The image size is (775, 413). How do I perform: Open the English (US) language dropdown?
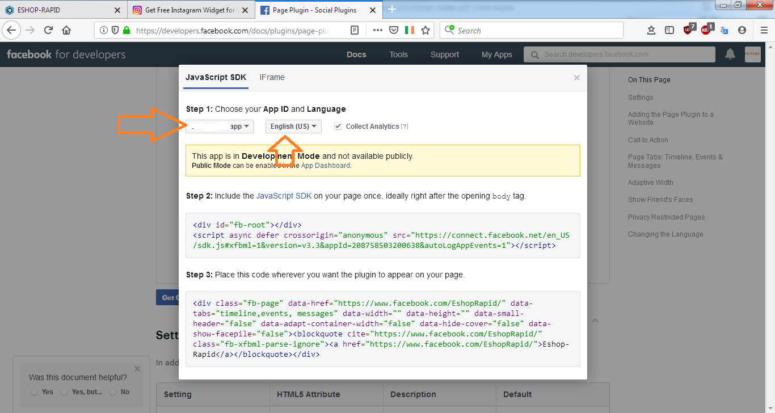[x=293, y=127]
